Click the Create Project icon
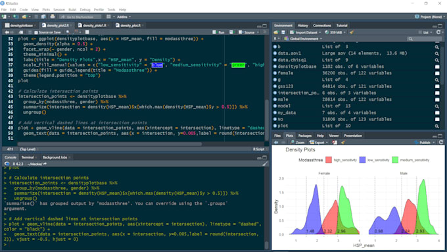 pos(16,17)
